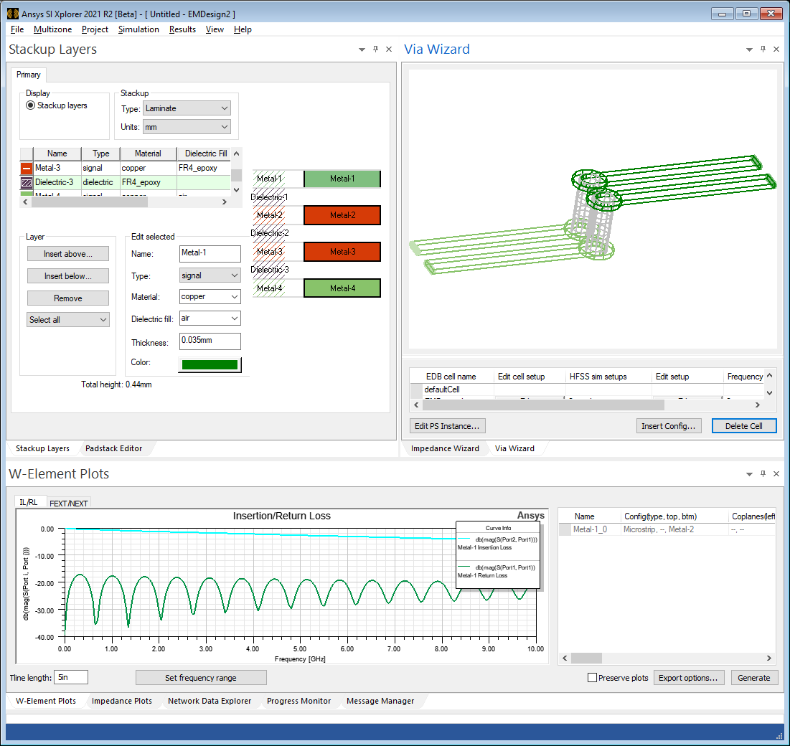790x746 pixels.
Task: Click the green layer Color swatch
Action: click(x=210, y=364)
